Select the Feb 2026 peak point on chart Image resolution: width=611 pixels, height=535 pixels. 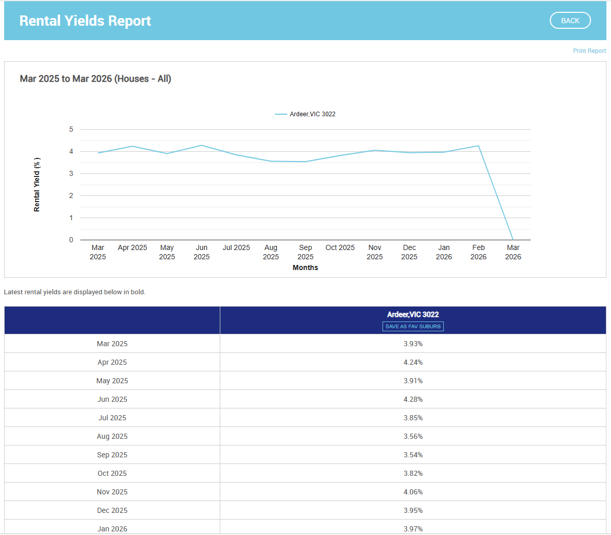click(479, 146)
